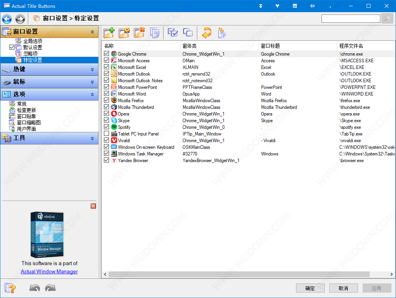Go forward with the gray arrow button
Image resolution: width=396 pixels, height=298 pixels.
(20, 19)
